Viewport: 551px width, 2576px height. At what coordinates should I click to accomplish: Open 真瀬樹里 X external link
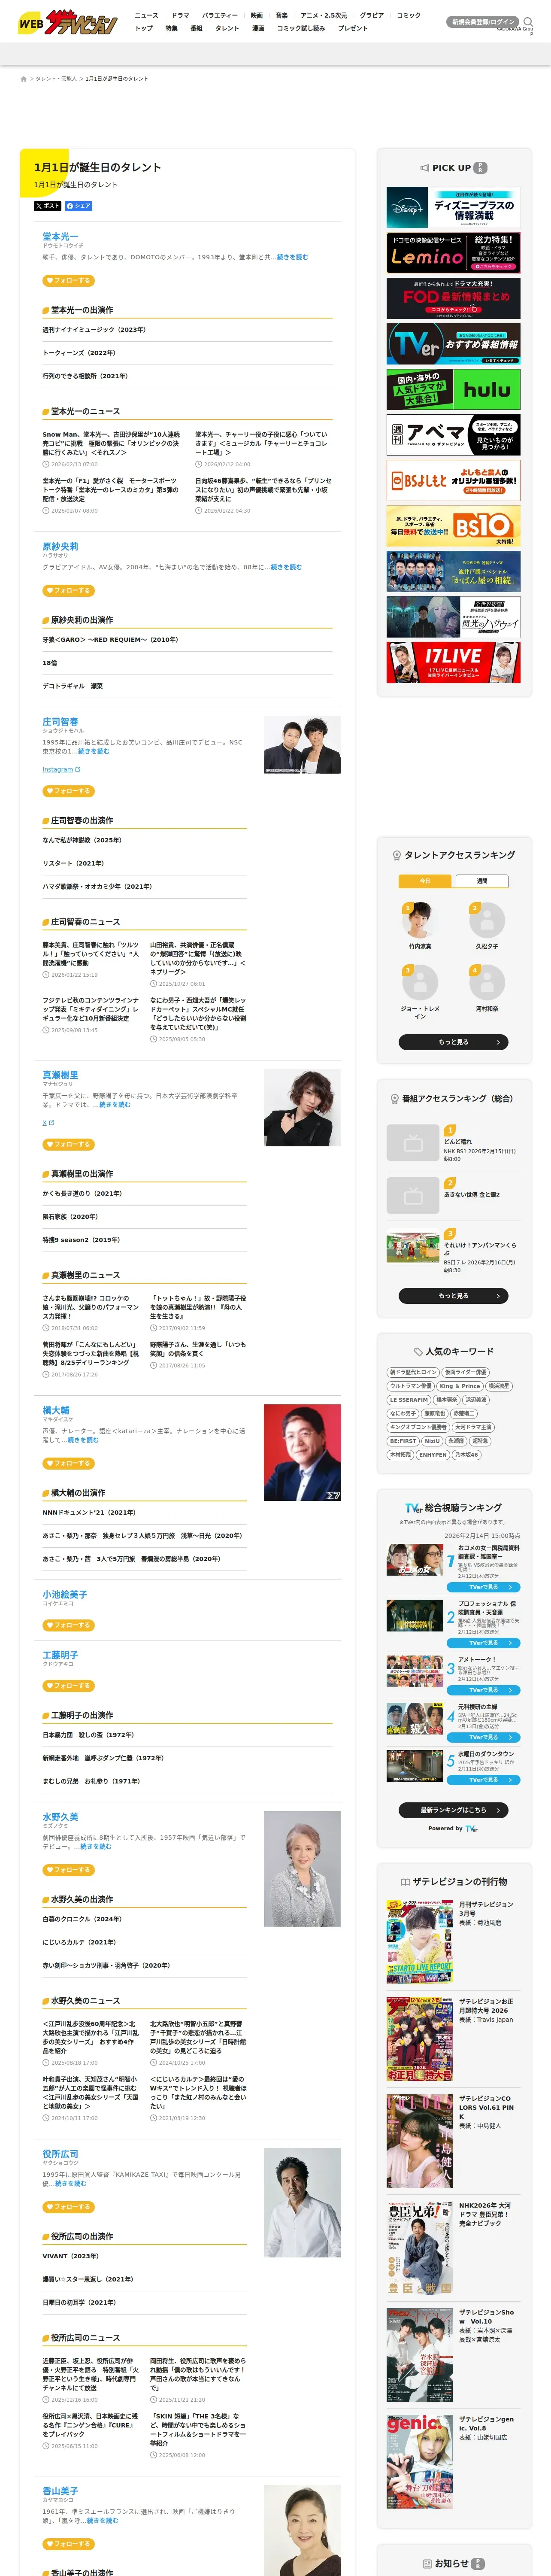pos(47,1123)
